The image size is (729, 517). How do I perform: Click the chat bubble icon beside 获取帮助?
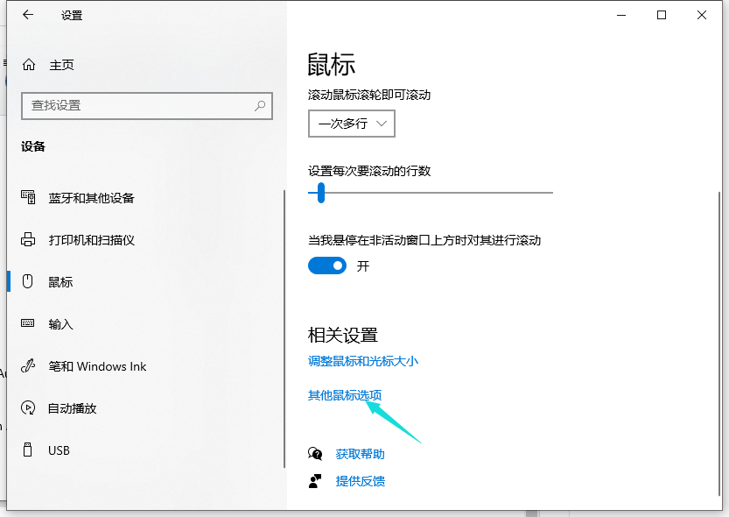tap(315, 454)
